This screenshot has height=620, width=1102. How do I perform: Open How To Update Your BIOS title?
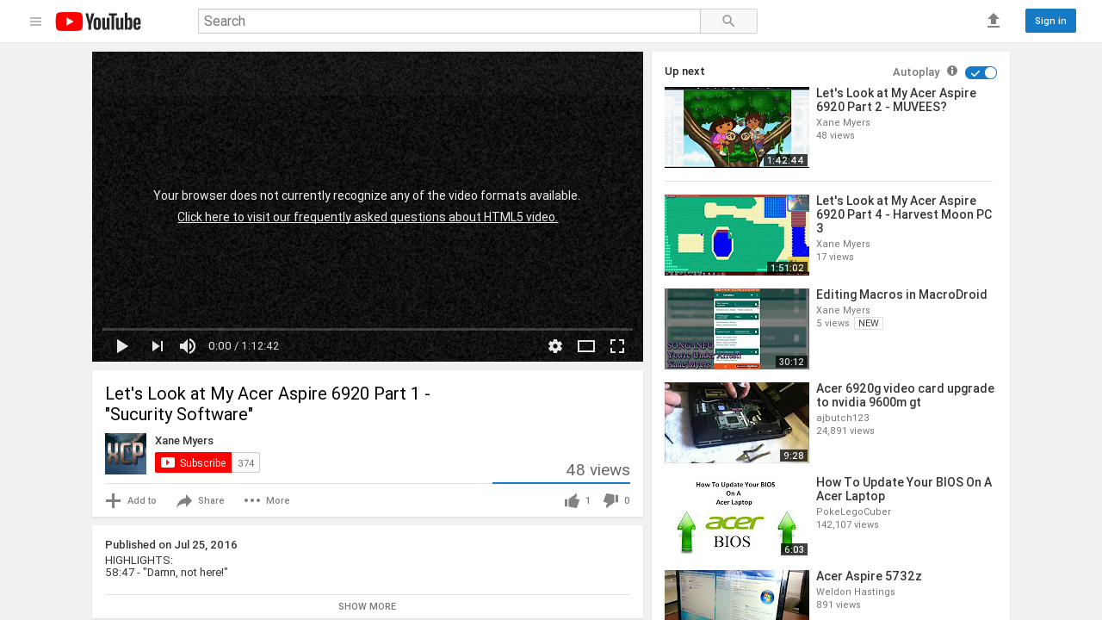(904, 489)
